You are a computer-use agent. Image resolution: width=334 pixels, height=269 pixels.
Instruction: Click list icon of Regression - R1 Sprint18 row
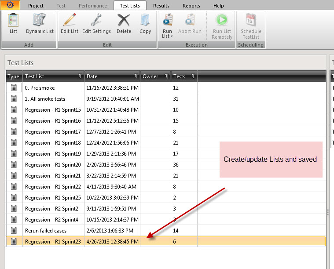tap(14, 142)
